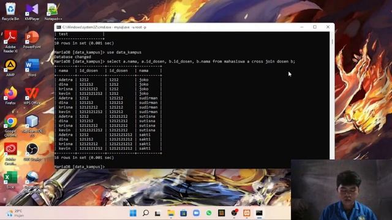
Task: Click the last MariaDB [data_kampus]> prompt line
Action: point(80,167)
